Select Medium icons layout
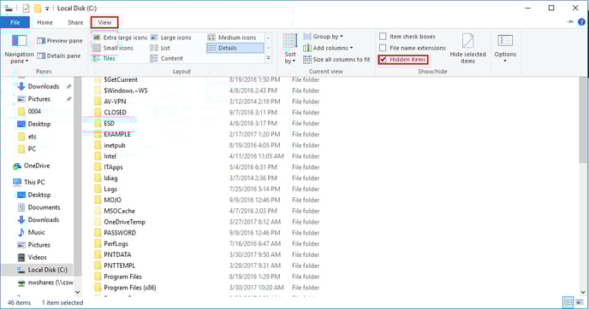Screen dimensions: 589x309 pos(232,38)
